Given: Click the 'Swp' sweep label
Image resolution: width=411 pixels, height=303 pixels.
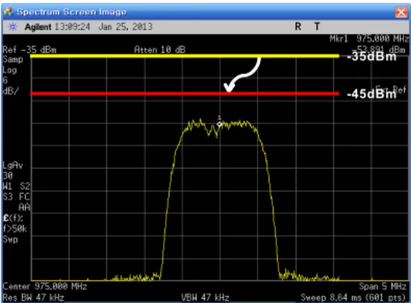Looking at the screenshot, I should pyautogui.click(x=10, y=240).
